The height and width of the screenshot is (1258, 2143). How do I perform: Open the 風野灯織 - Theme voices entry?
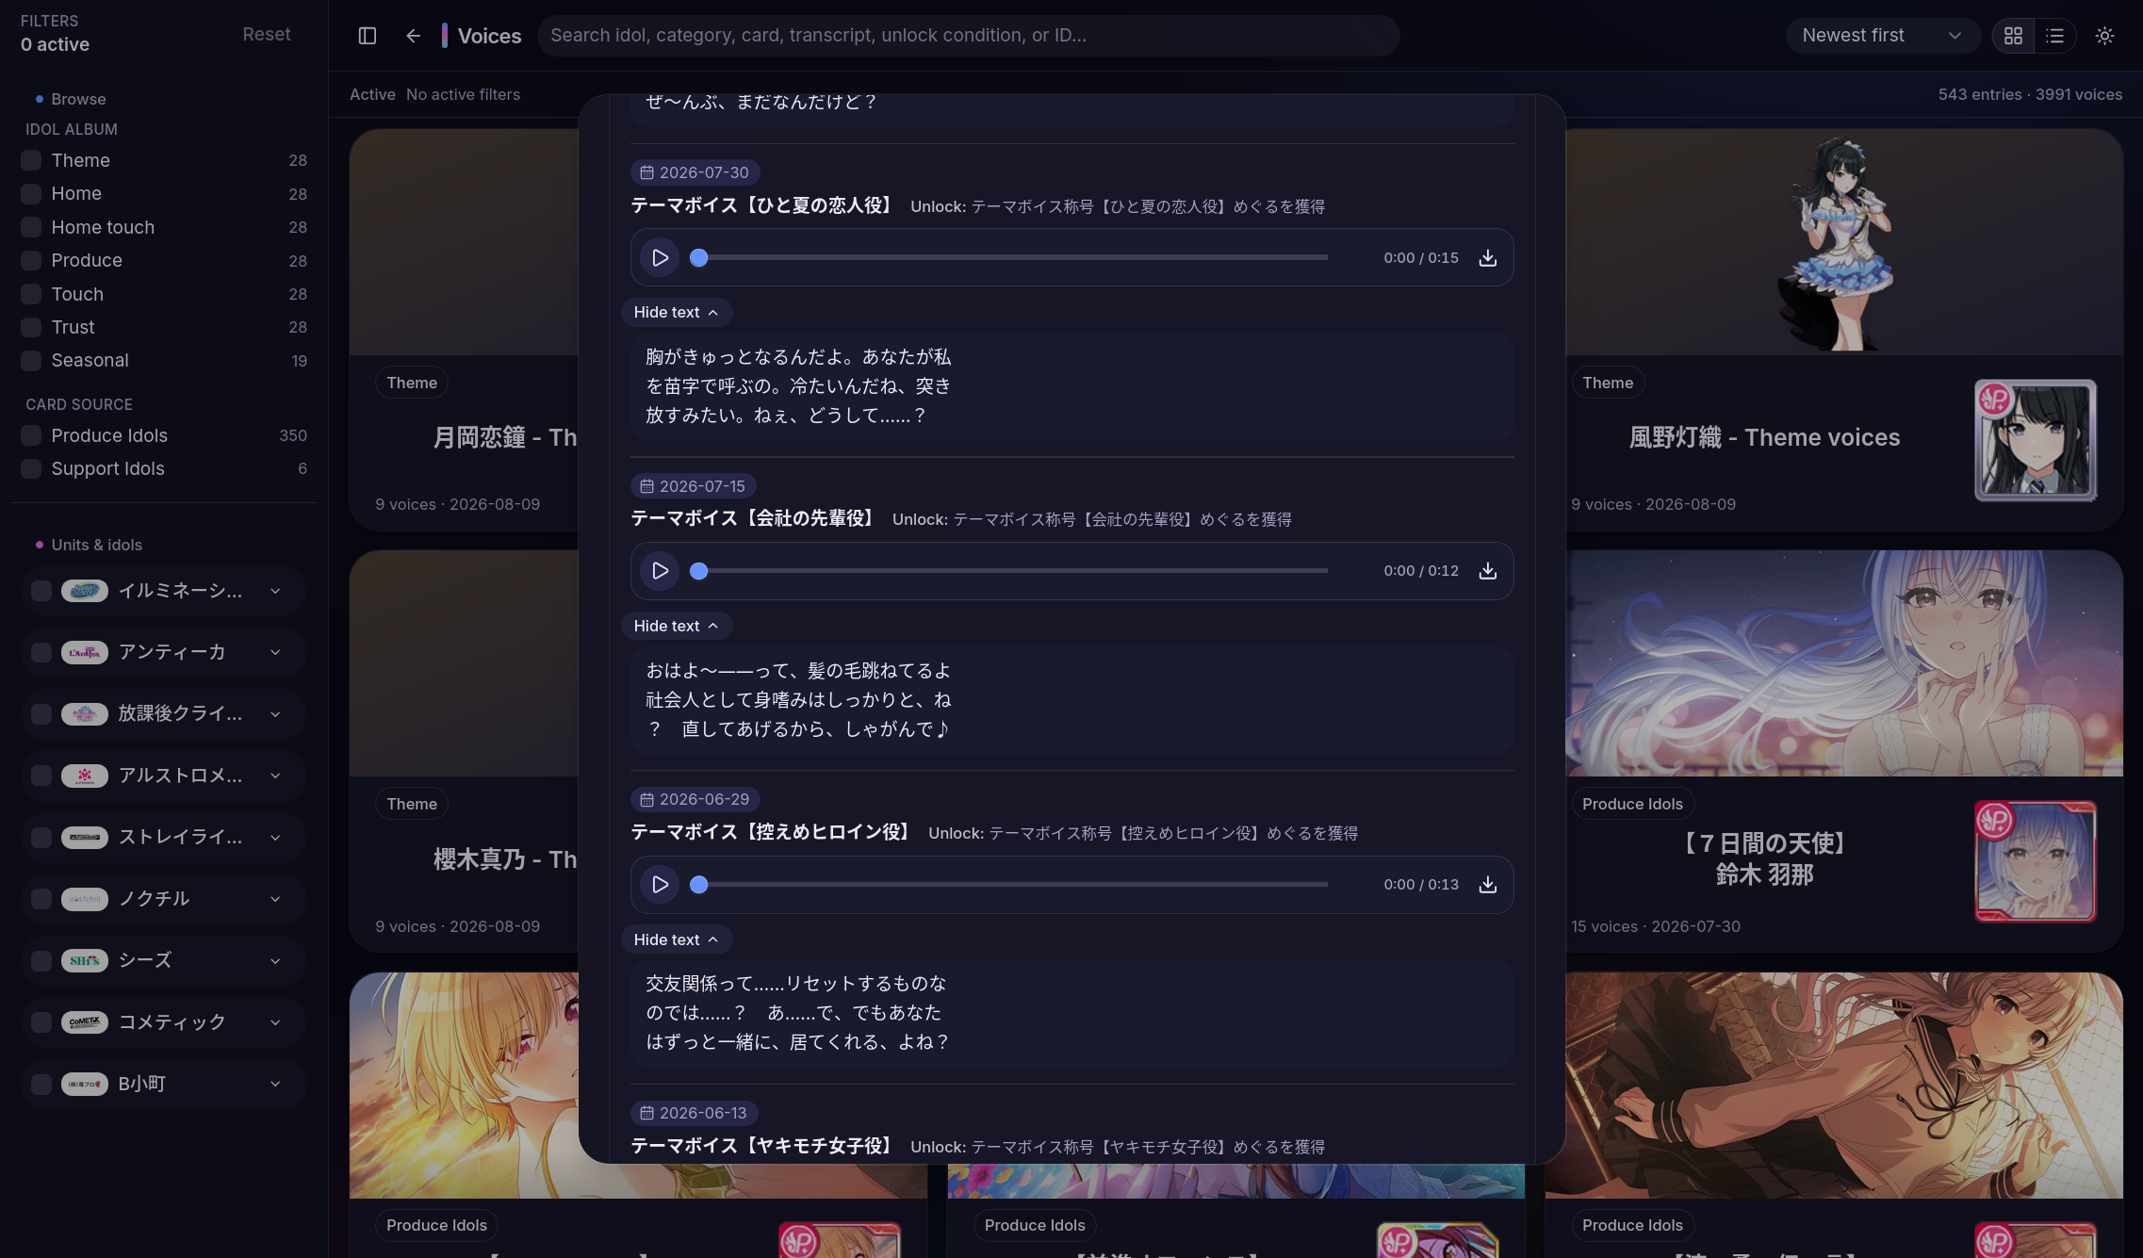1764,437
